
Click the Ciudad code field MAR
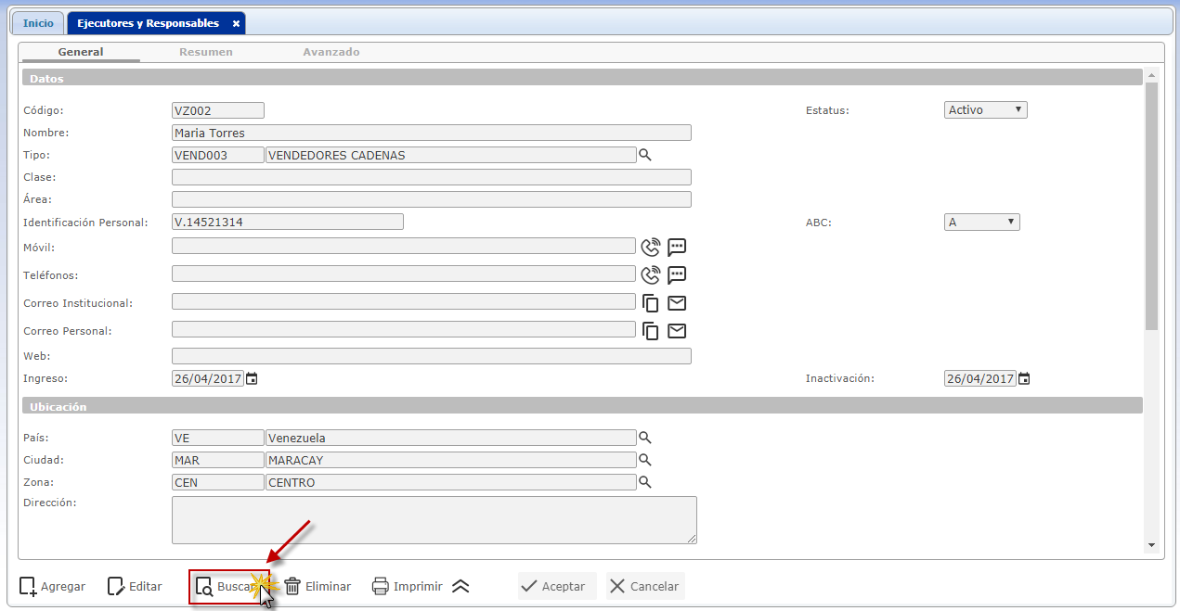[x=218, y=460]
